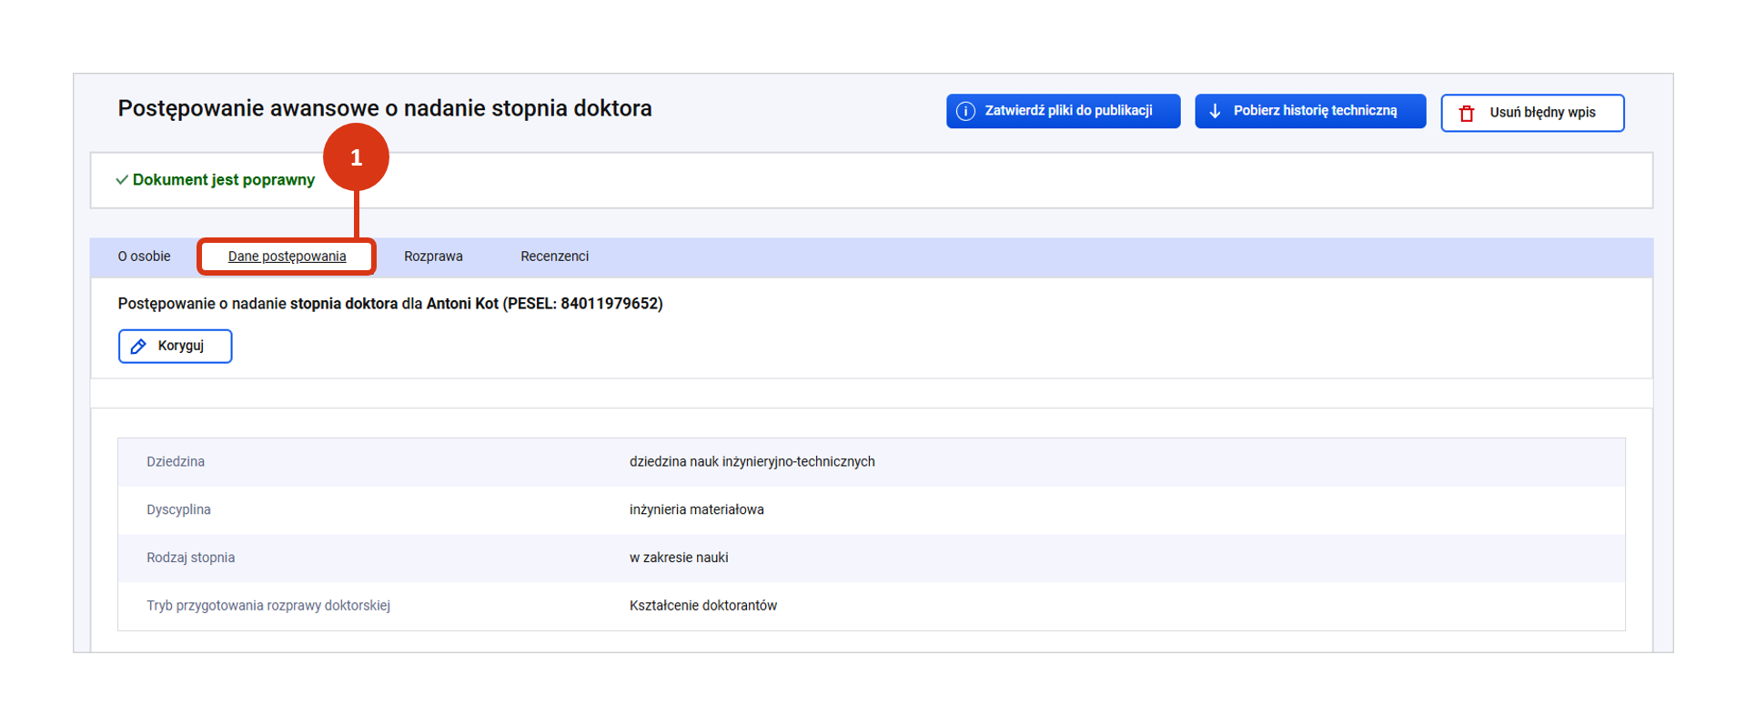Open the O osobie tab
This screenshot has height=725, width=1746.
point(144,257)
